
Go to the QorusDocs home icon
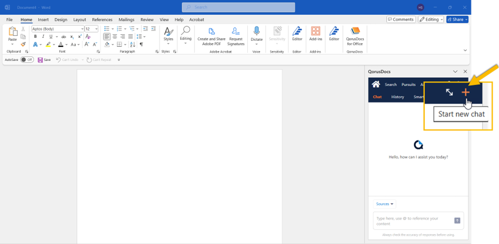click(x=376, y=84)
